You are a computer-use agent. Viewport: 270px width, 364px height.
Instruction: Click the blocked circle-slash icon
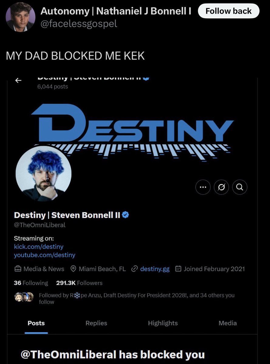coord(221,187)
